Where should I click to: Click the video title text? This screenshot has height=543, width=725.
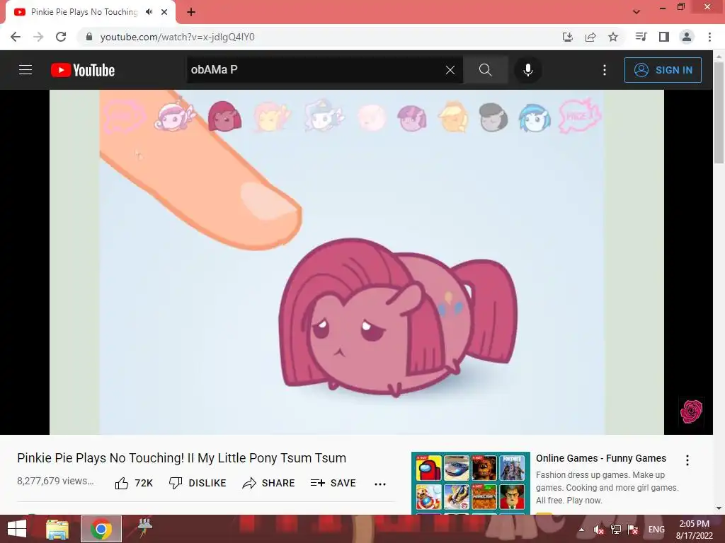pyautogui.click(x=182, y=458)
